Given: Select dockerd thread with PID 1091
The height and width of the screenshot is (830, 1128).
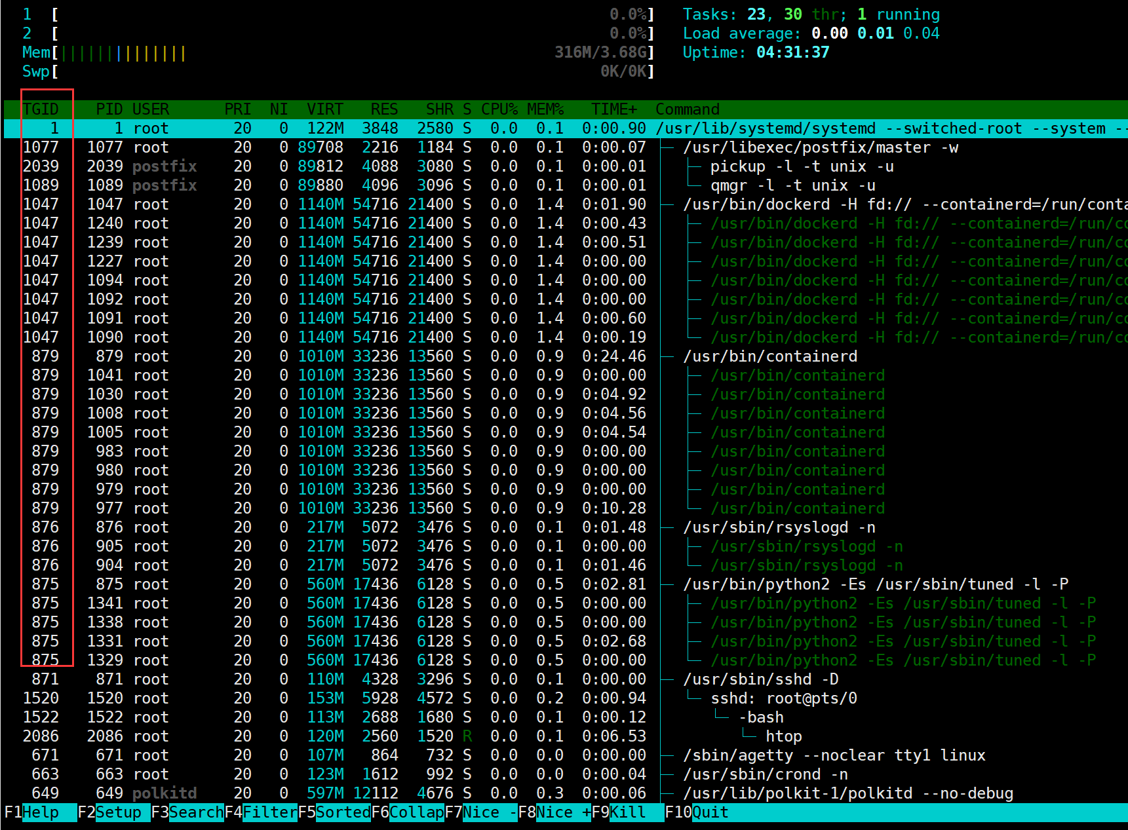Looking at the screenshot, I should (x=566, y=318).
